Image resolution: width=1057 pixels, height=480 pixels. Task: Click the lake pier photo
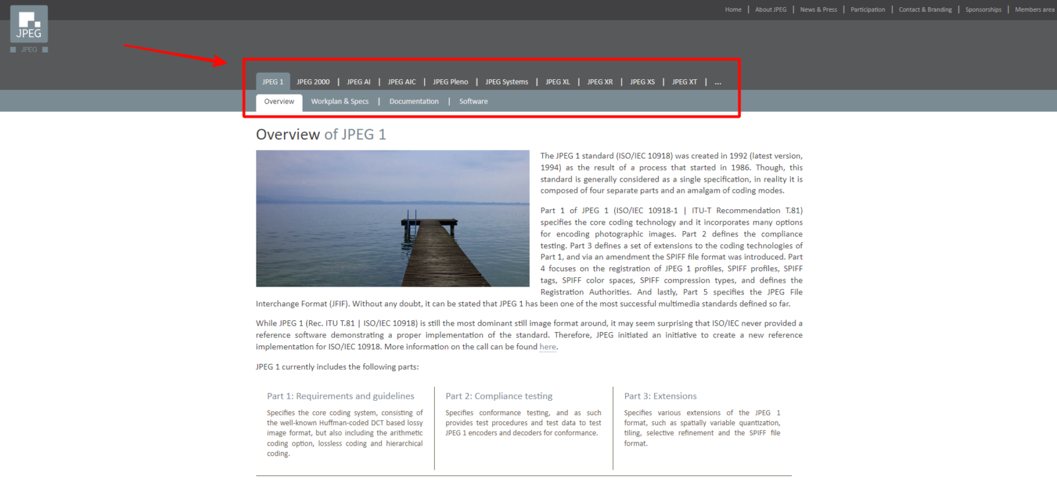393,219
